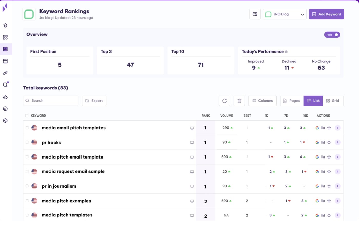Open the email report settings icon

(255, 14)
